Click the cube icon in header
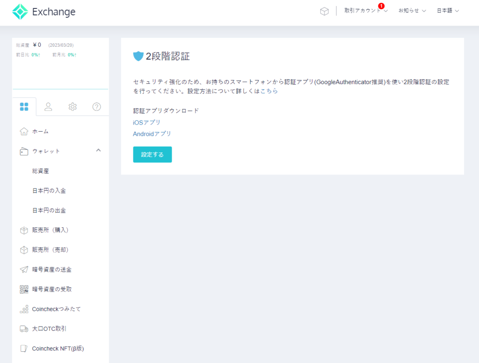 324,11
